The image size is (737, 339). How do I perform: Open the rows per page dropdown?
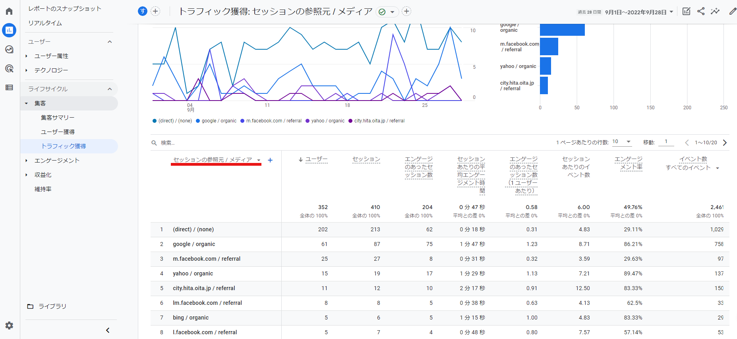[x=622, y=142]
